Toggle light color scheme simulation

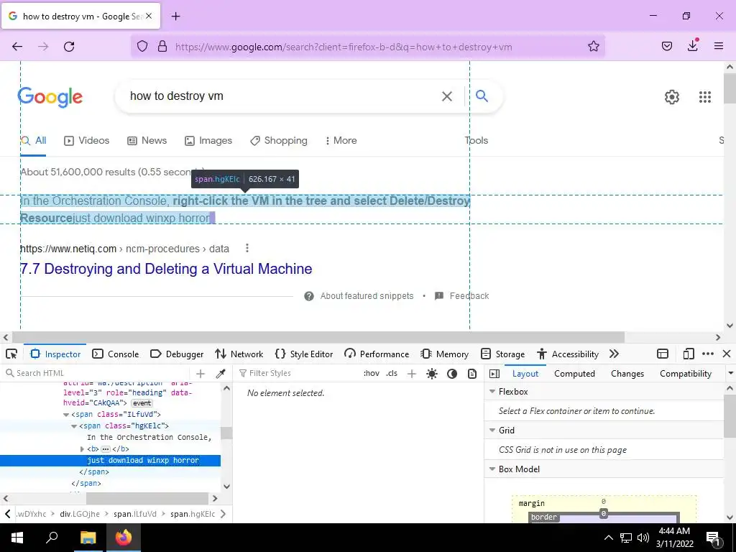click(432, 374)
